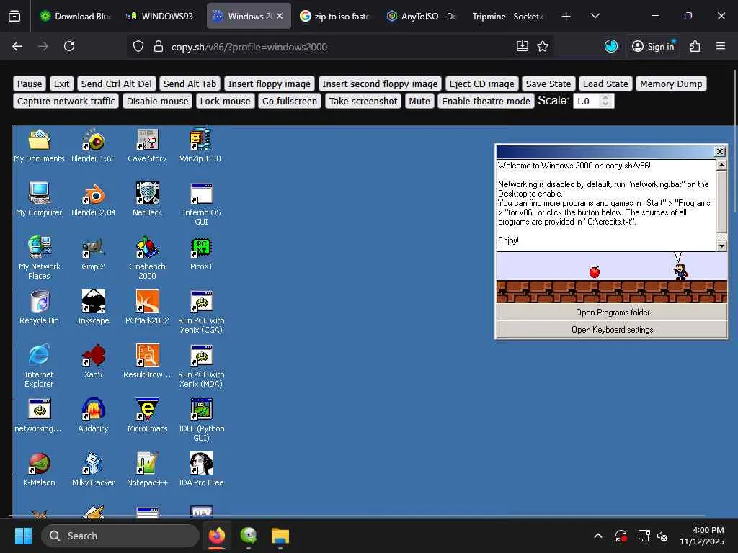Increase Scale with stepper arrows
Screen dimensions: 738x553
[605, 98]
